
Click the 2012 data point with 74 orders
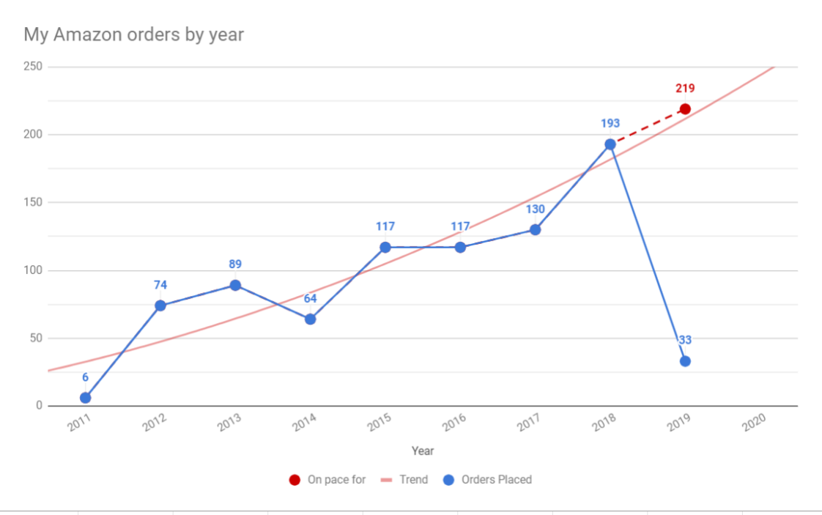pos(160,305)
